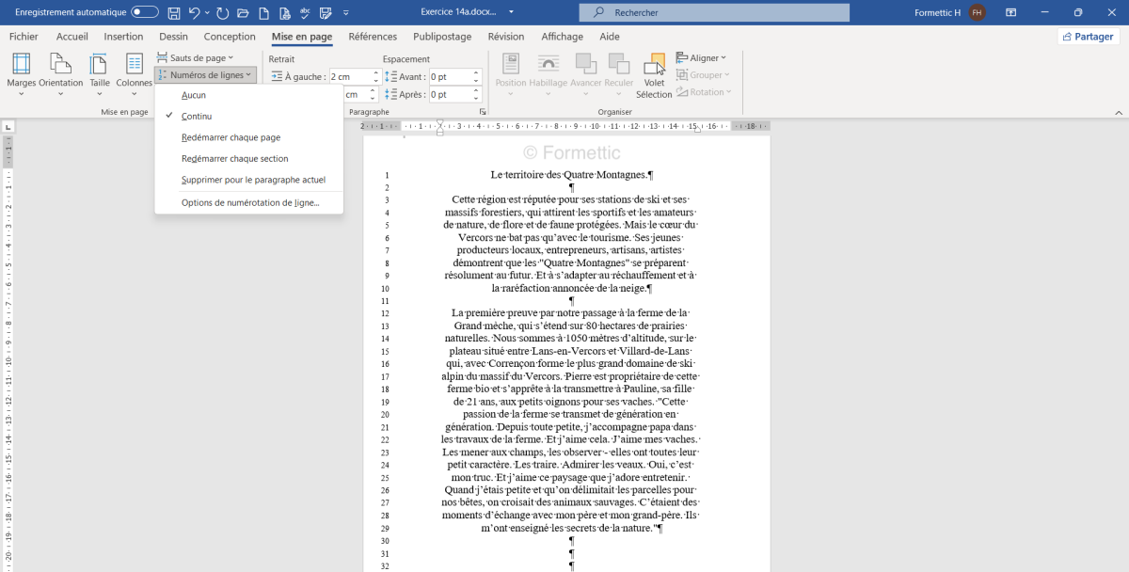Collapse the Numéros de lignes dropdown
Screen dimensions: 1129x572
tap(205, 75)
